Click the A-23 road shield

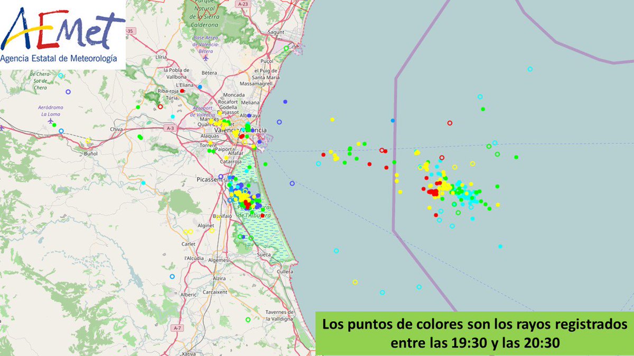[x=243, y=4]
